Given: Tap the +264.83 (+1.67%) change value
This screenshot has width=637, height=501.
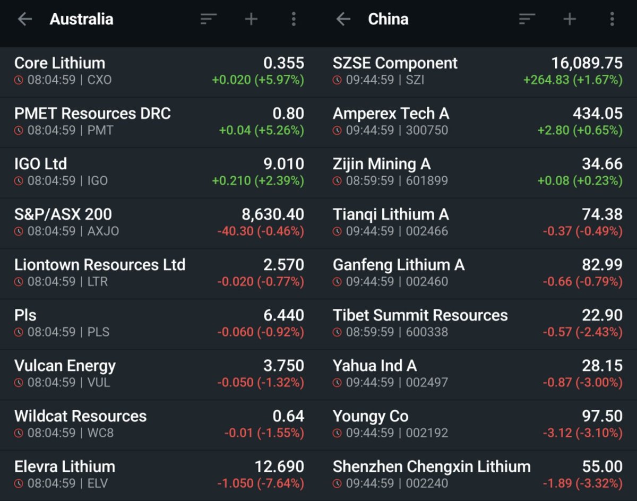Looking at the screenshot, I should point(573,80).
